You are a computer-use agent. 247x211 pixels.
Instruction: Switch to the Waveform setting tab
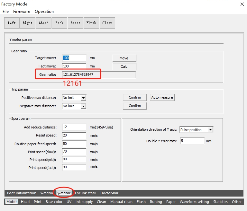(x=194, y=202)
